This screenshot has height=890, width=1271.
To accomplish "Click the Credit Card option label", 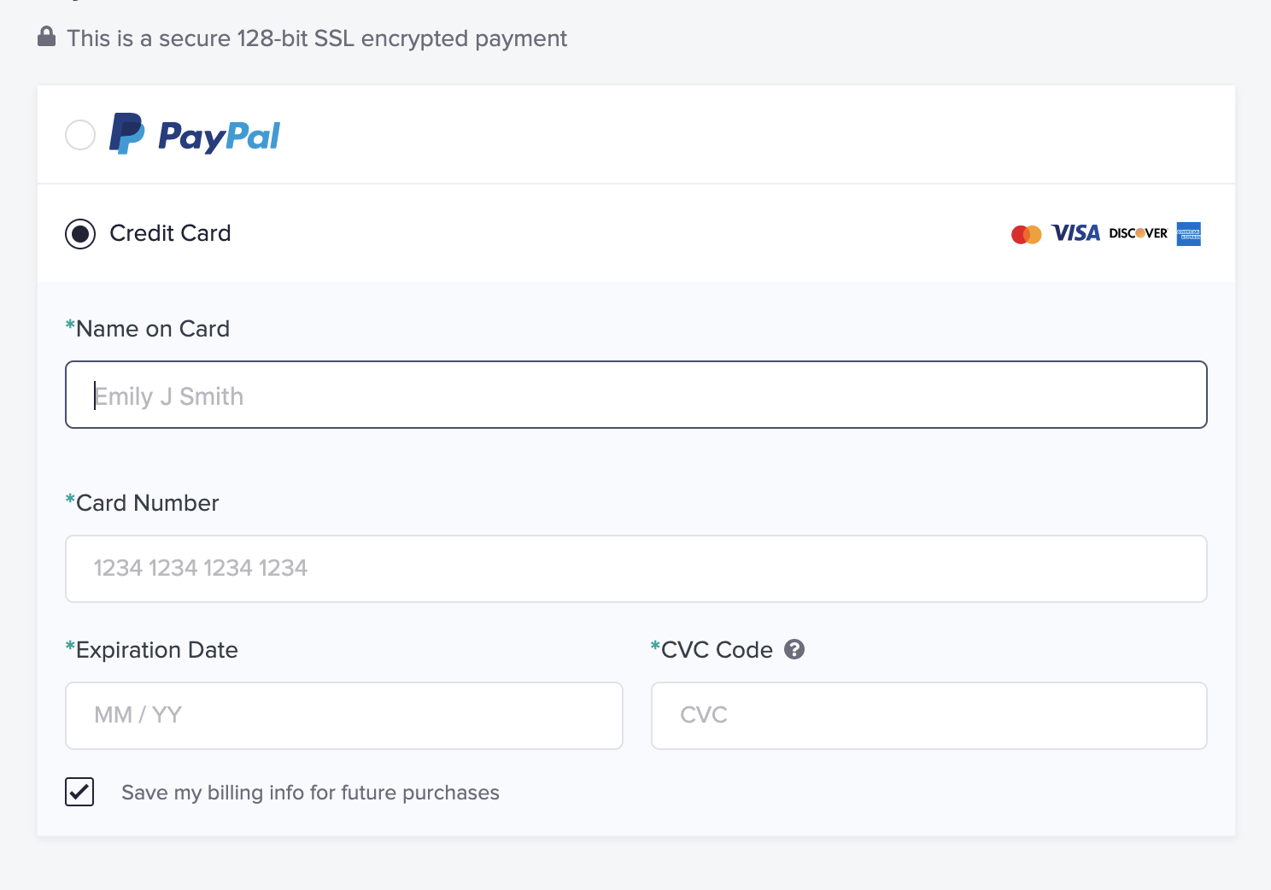I will click(171, 233).
